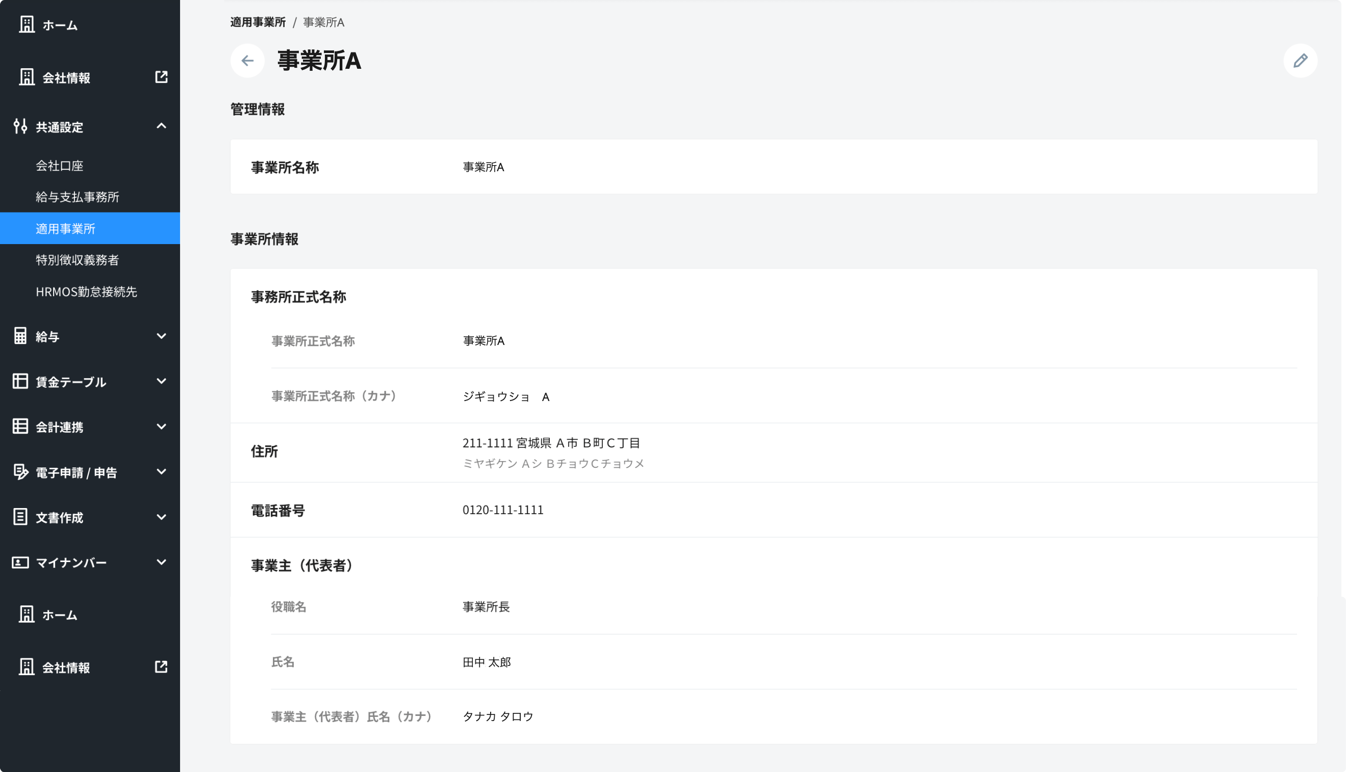The image size is (1346, 772).
Task: Open 会社口座 in the sidebar
Action: click(x=60, y=166)
